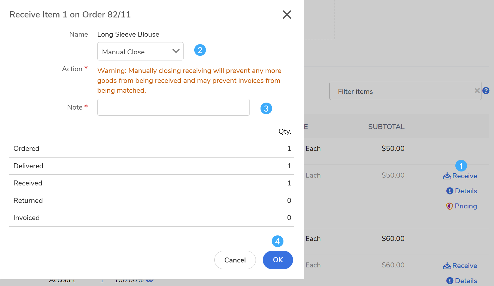The width and height of the screenshot is (494, 286).
Task: Click the step 1 badge above Receive
Action: [461, 166]
